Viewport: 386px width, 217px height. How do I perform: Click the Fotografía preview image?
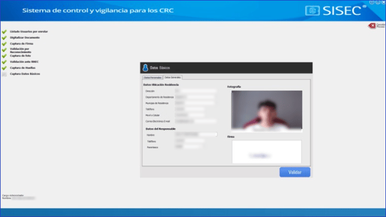pos(267,111)
